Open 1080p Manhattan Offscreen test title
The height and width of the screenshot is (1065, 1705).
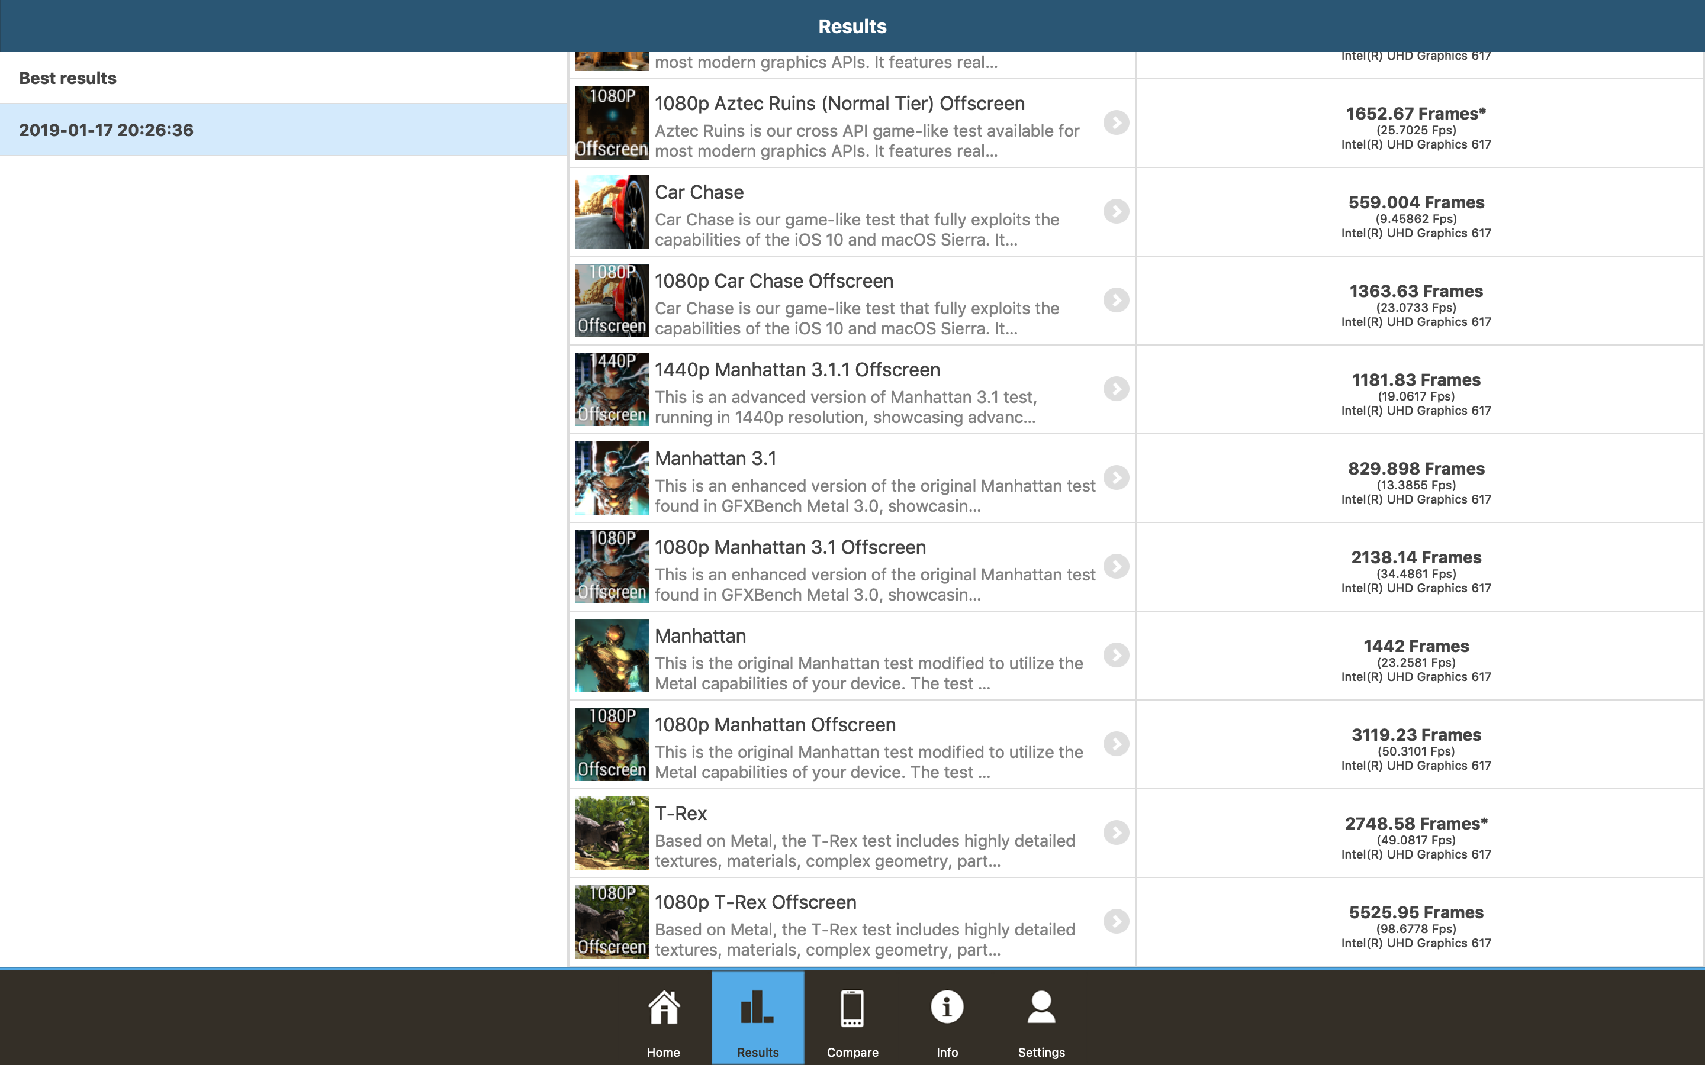coord(775,725)
